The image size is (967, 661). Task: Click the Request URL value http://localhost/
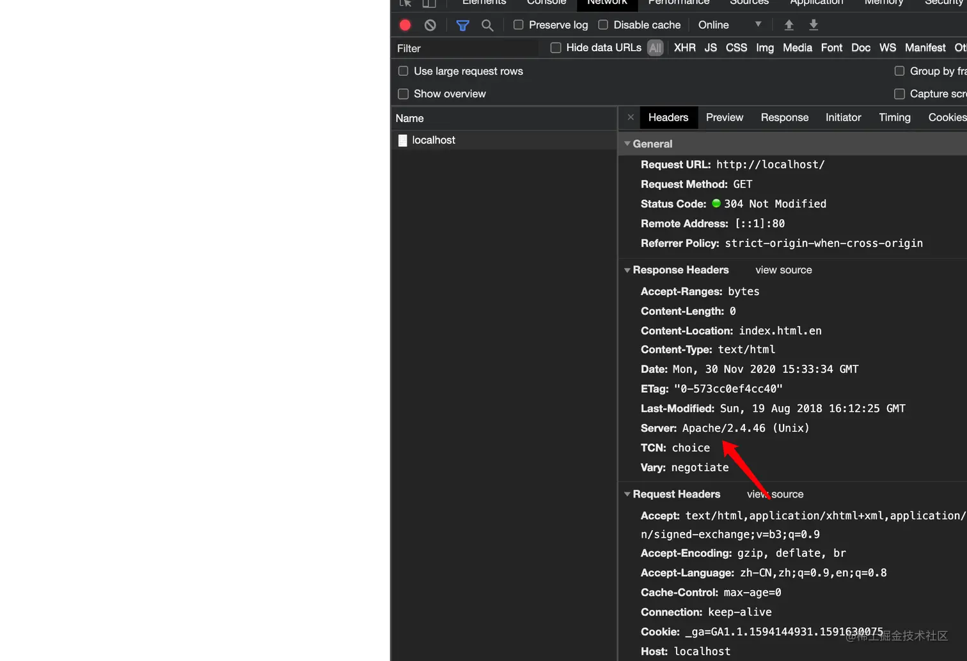tap(771, 165)
